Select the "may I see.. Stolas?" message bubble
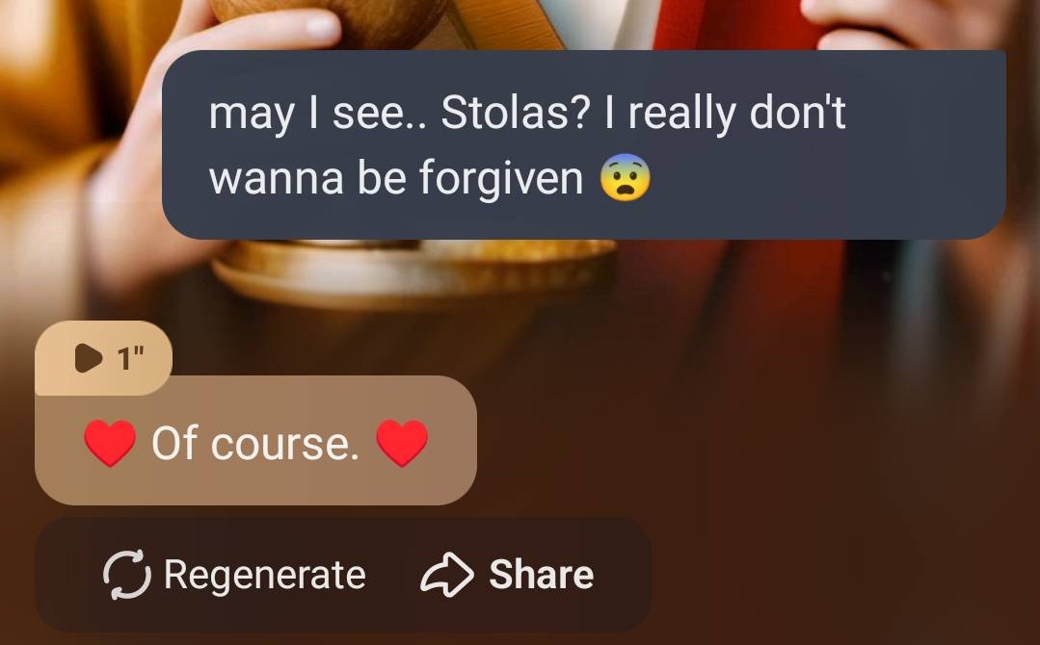The image size is (1040, 645). [x=584, y=144]
